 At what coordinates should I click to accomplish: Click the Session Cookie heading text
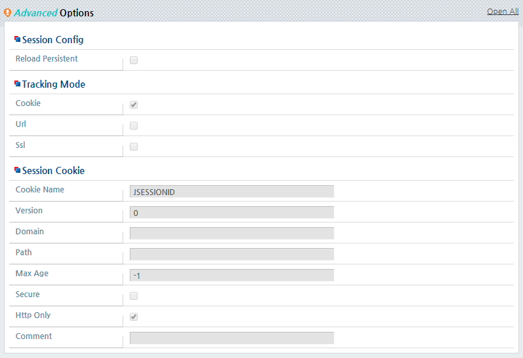point(53,171)
